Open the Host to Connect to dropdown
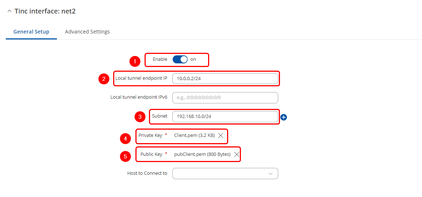Image resolution: width=422 pixels, height=197 pixels. pos(225,173)
